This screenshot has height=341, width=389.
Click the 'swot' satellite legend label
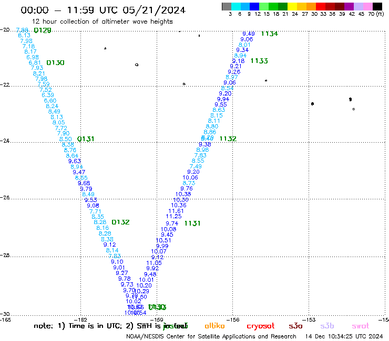[361, 326]
